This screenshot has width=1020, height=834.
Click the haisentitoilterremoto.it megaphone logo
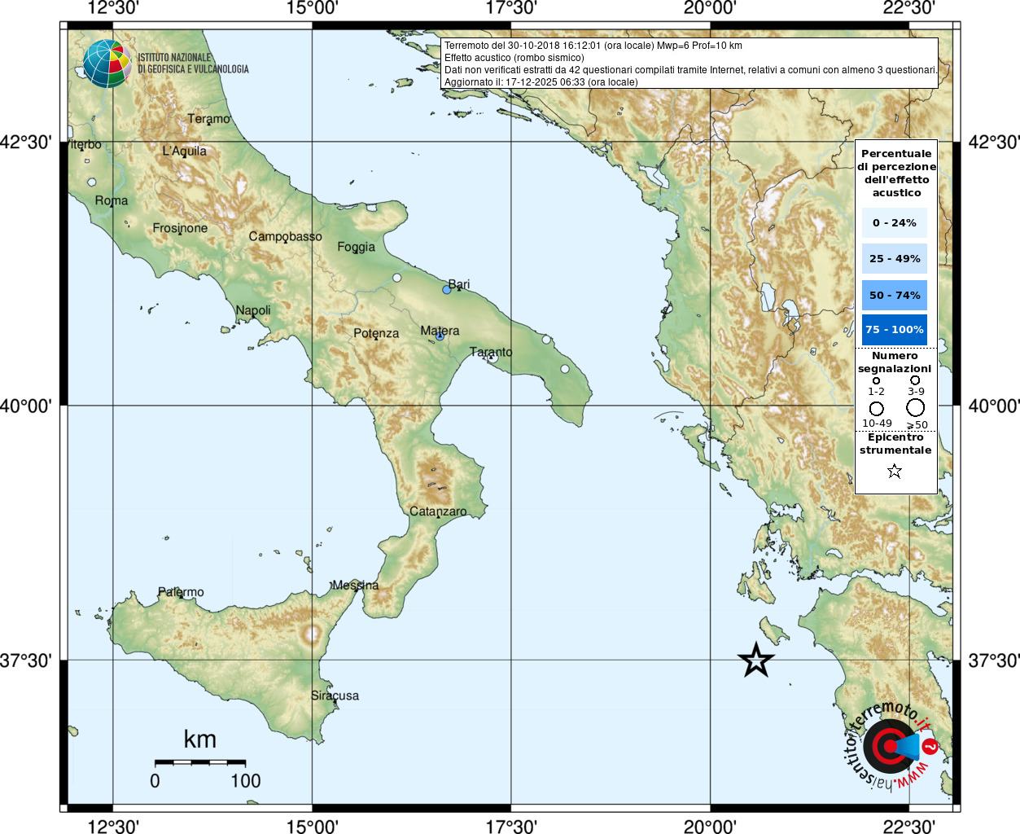pos(893,747)
